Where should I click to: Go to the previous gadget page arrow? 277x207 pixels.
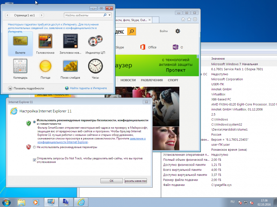pyautogui.click(x=7, y=15)
